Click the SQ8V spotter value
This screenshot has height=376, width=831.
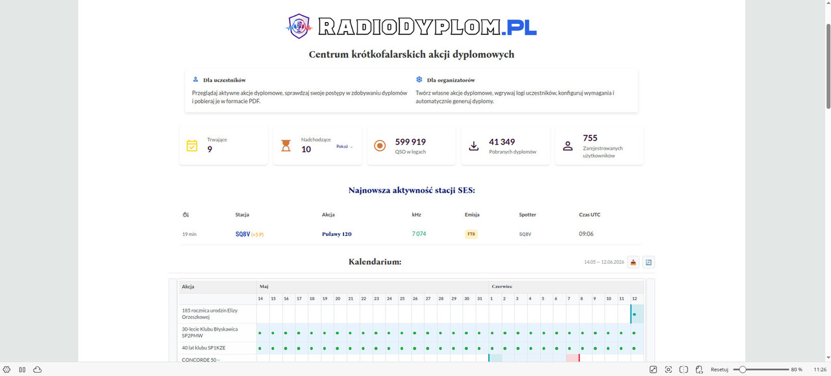point(525,234)
